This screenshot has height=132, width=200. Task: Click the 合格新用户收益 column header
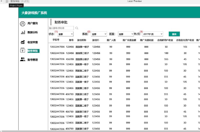pos(165,40)
